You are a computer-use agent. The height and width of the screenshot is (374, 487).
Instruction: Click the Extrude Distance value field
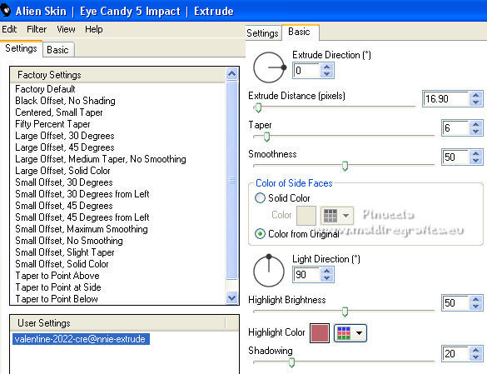445,99
